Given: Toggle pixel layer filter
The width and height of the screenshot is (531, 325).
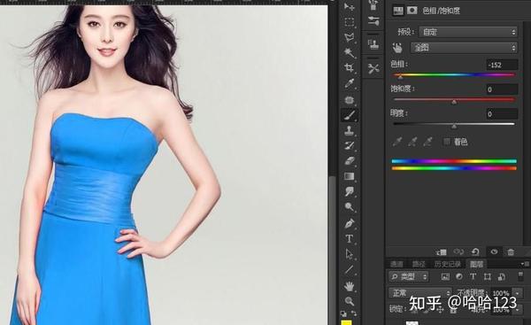Looking at the screenshot, I should (445, 277).
